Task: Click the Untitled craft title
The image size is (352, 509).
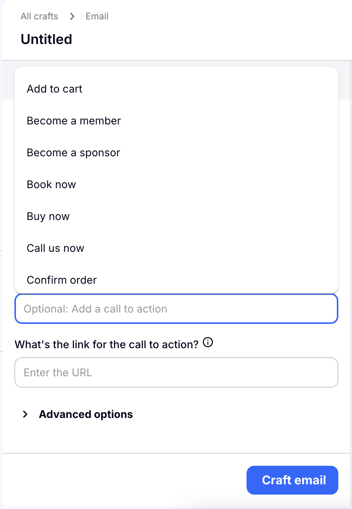Action: coord(46,39)
